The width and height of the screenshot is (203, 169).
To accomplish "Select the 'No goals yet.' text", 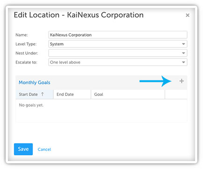I will coord(31,105).
